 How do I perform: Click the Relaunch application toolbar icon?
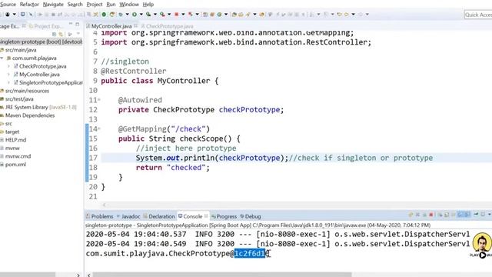pos(112,15)
